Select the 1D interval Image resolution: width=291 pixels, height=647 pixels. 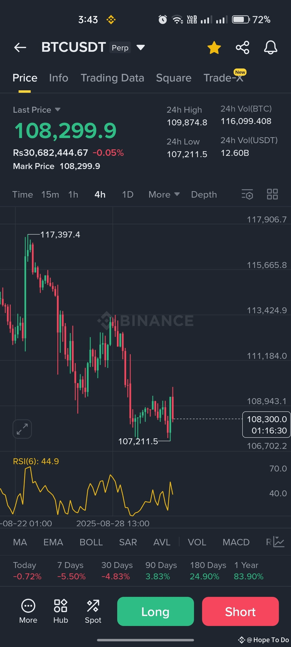point(128,194)
